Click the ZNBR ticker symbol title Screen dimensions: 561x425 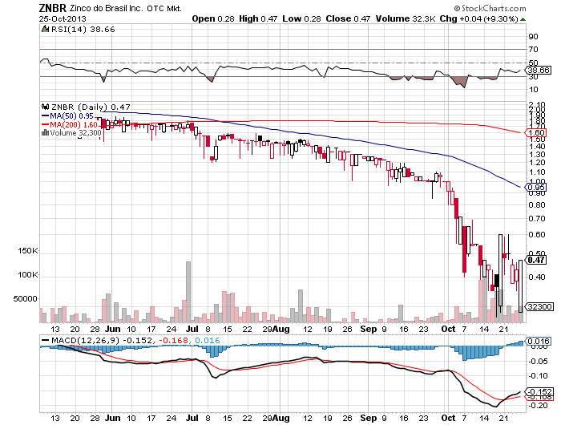click(x=53, y=8)
